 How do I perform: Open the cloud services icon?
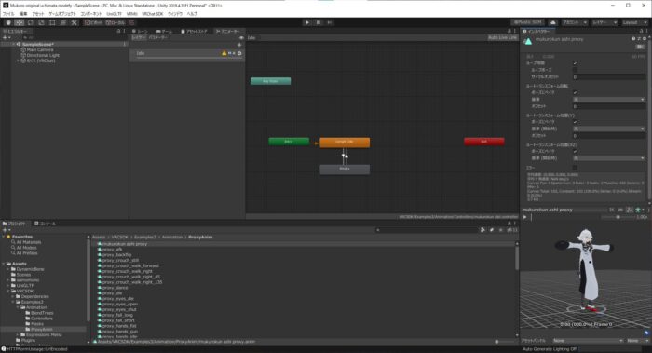pos(552,22)
